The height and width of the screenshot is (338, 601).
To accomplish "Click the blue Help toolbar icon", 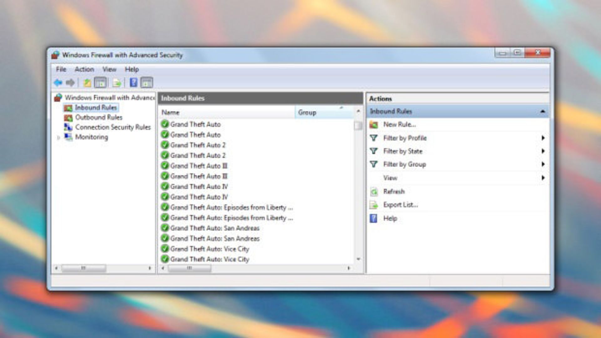I will [134, 83].
